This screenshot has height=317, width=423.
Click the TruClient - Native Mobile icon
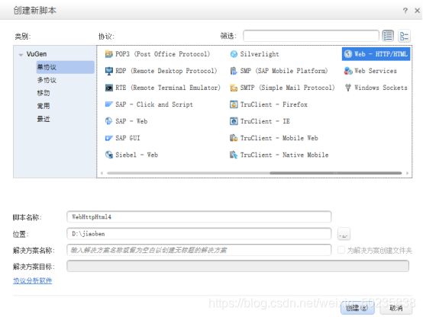tap(234, 155)
